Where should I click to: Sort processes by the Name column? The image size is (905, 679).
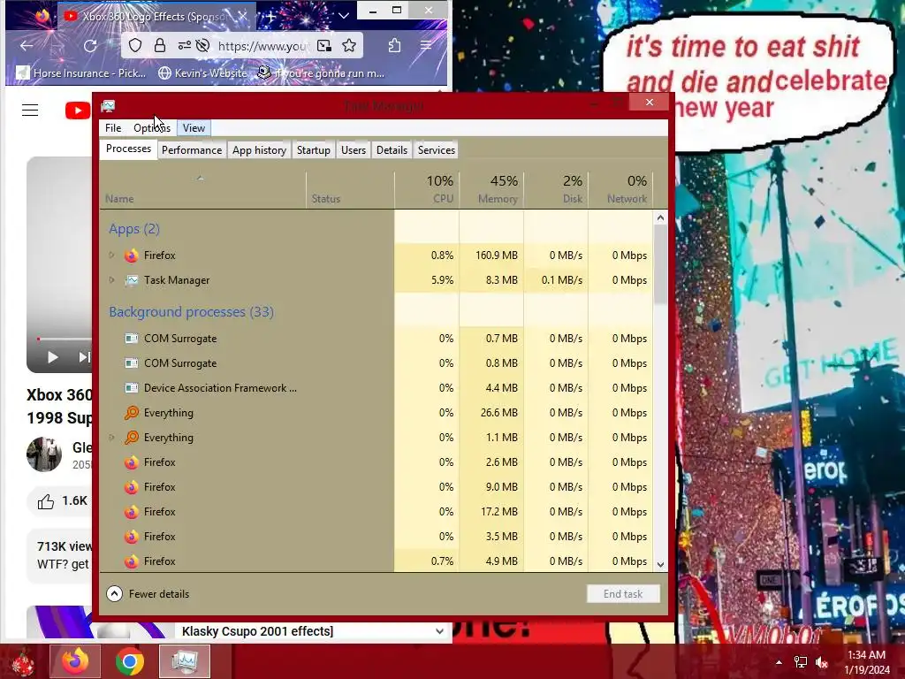[x=202, y=189]
